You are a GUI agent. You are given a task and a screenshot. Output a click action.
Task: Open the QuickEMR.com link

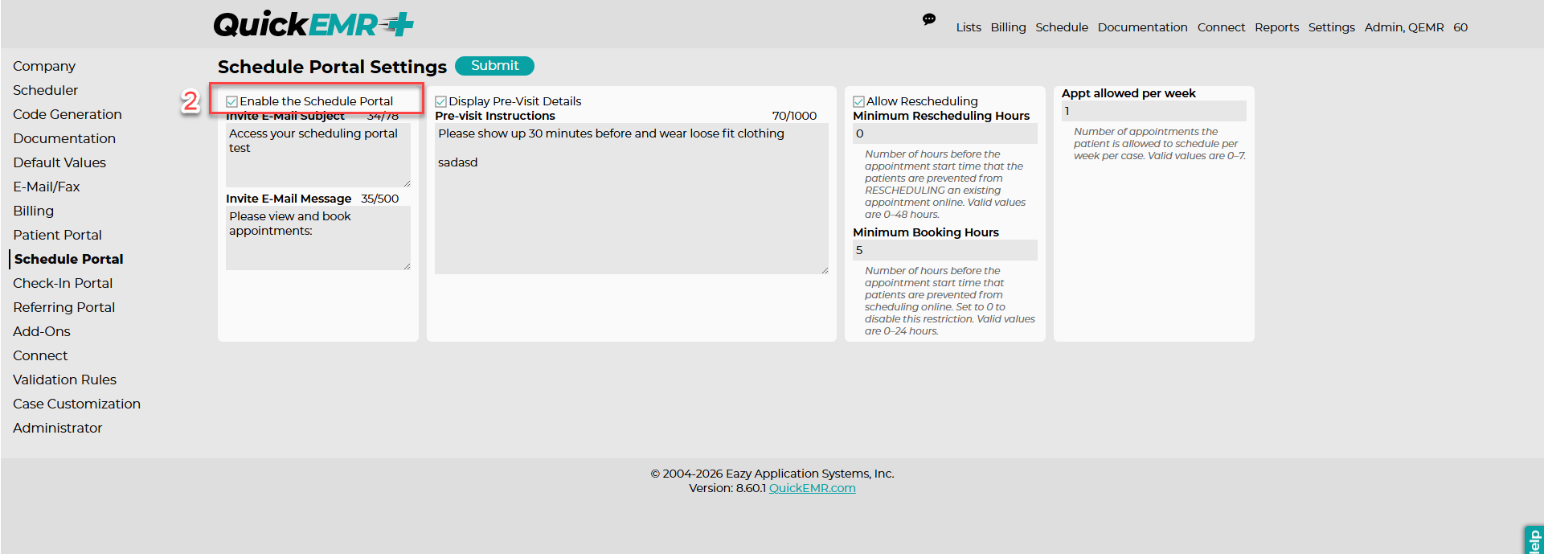pyautogui.click(x=812, y=488)
